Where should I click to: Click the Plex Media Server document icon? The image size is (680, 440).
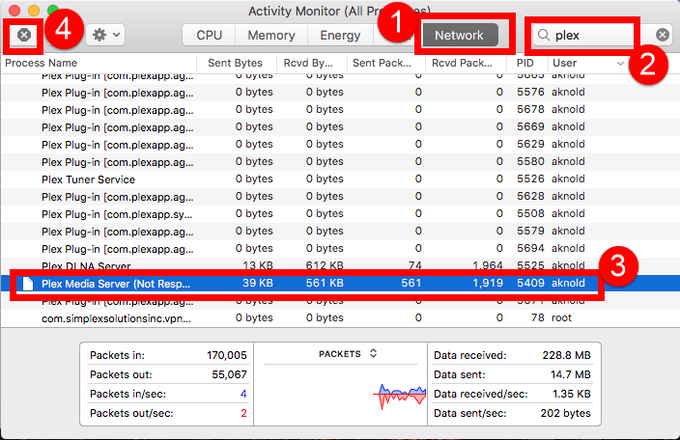(28, 284)
